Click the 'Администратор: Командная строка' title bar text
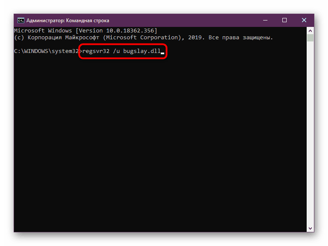This screenshot has height=246, width=328. (x=67, y=20)
